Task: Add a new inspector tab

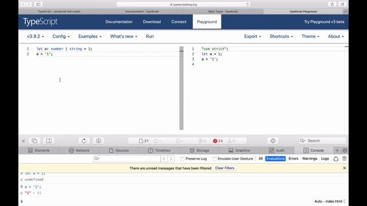Action: [x=337, y=150]
